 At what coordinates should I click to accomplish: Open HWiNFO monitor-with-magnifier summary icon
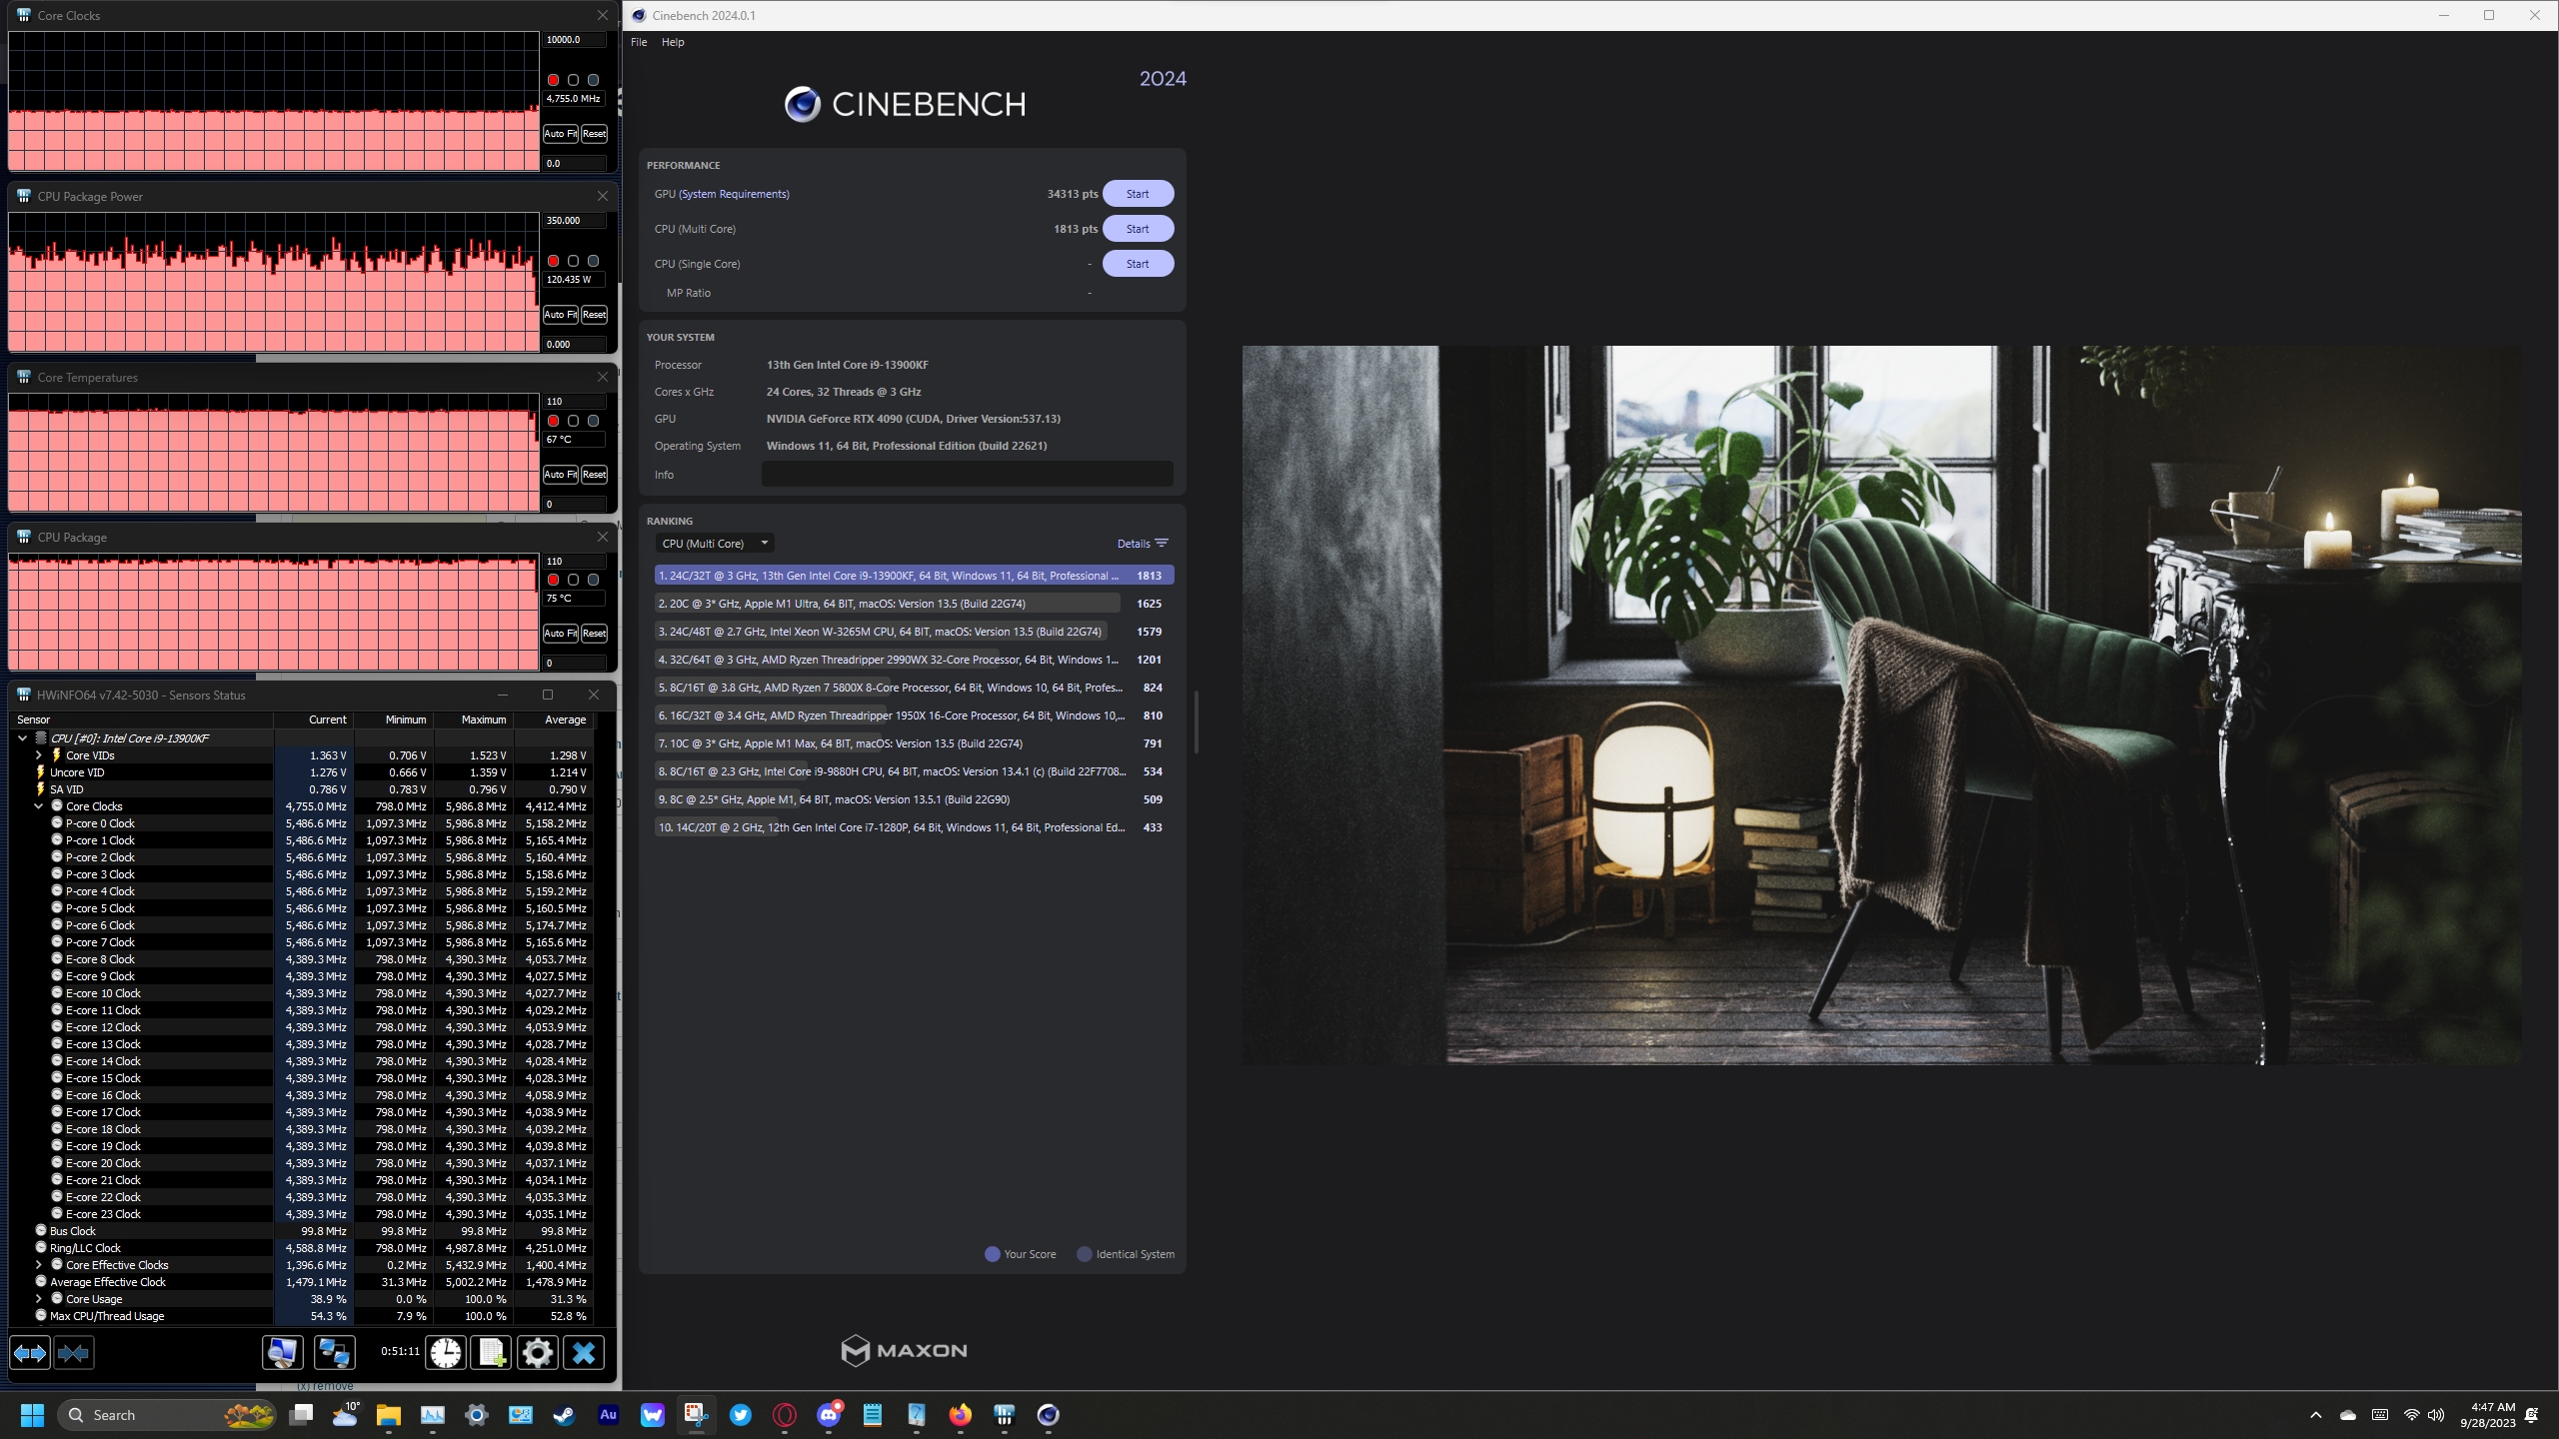pyautogui.click(x=283, y=1353)
